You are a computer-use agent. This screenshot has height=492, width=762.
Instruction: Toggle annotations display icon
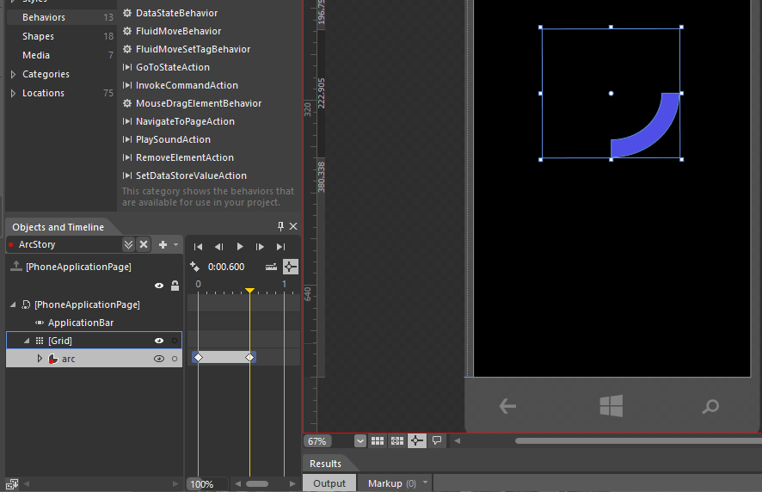point(437,441)
